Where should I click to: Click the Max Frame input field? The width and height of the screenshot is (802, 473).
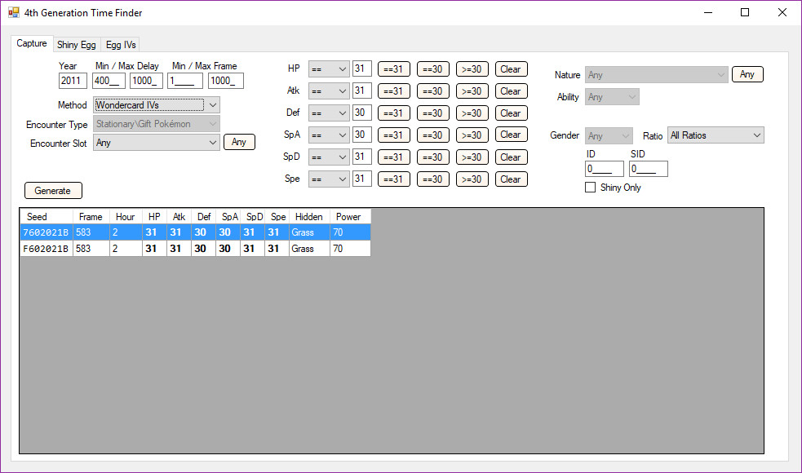pyautogui.click(x=225, y=81)
